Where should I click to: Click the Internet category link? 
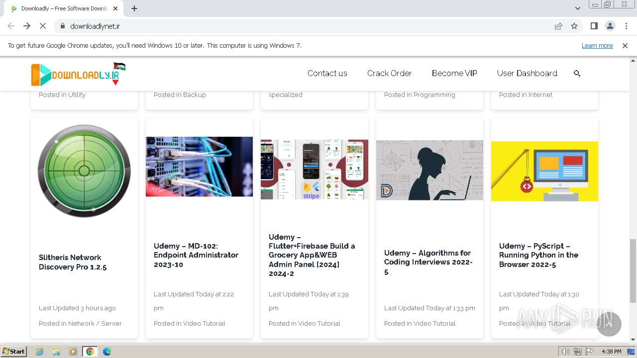[x=540, y=94]
